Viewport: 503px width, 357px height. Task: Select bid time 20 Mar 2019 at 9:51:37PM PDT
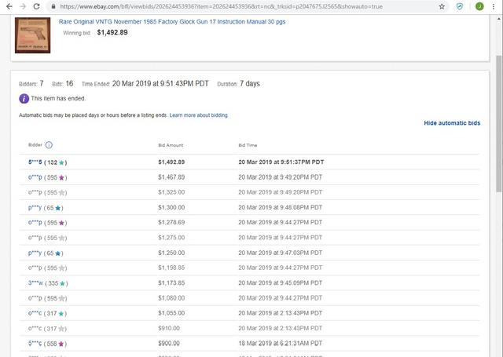(281, 162)
